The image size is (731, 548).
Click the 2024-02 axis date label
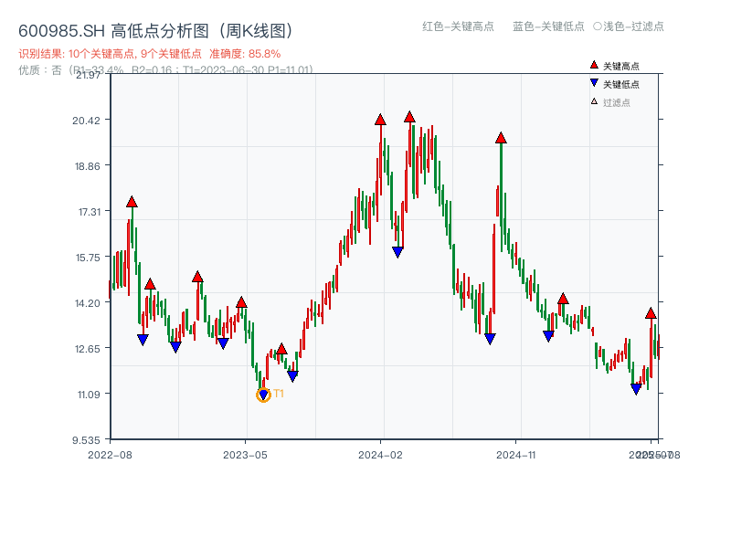tap(382, 453)
